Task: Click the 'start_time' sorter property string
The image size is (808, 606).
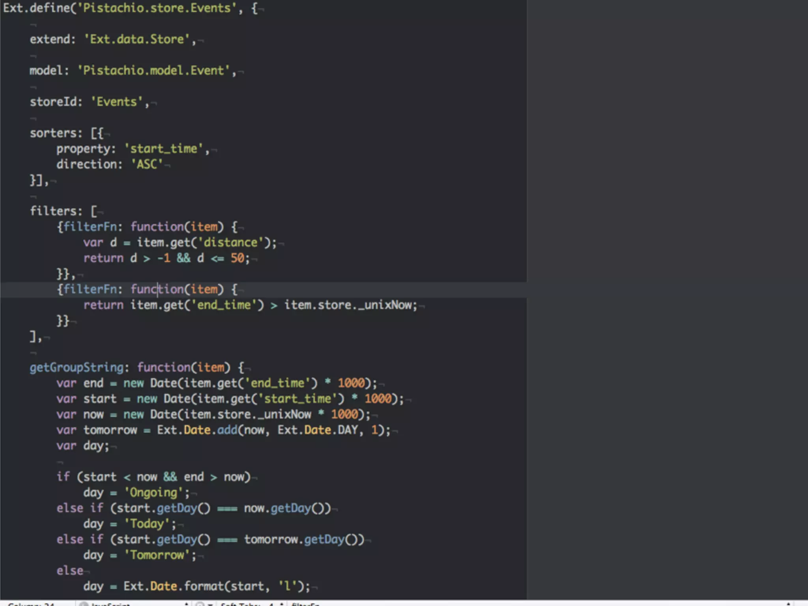Action: coord(164,149)
